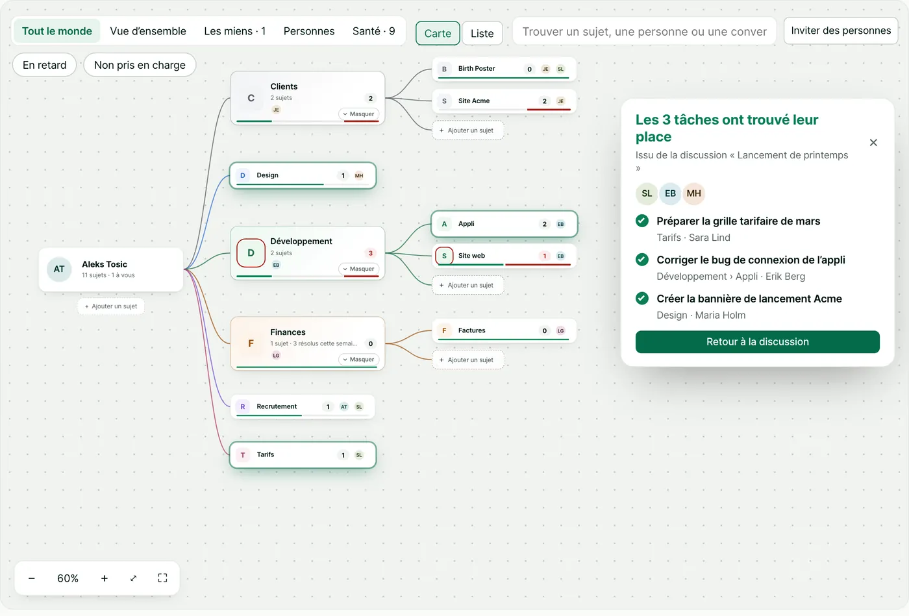Click the SL avatar in the notification panel
Viewport: 909px width, 616px height.
647,193
